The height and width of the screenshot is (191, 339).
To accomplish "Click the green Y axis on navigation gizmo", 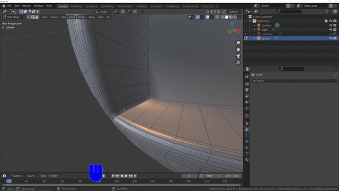I will click(229, 32).
